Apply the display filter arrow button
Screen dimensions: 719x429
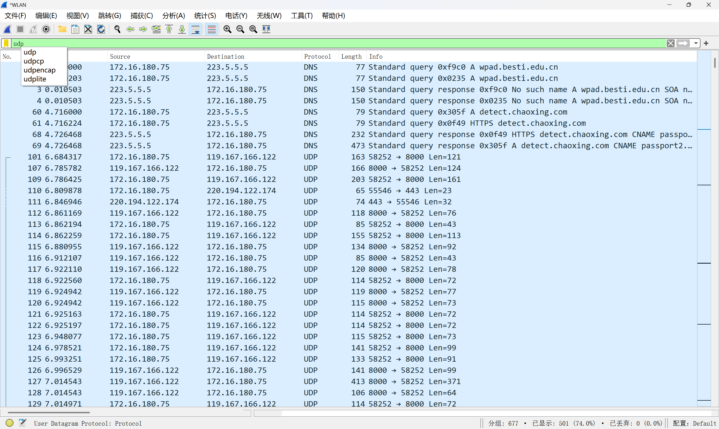(x=683, y=43)
